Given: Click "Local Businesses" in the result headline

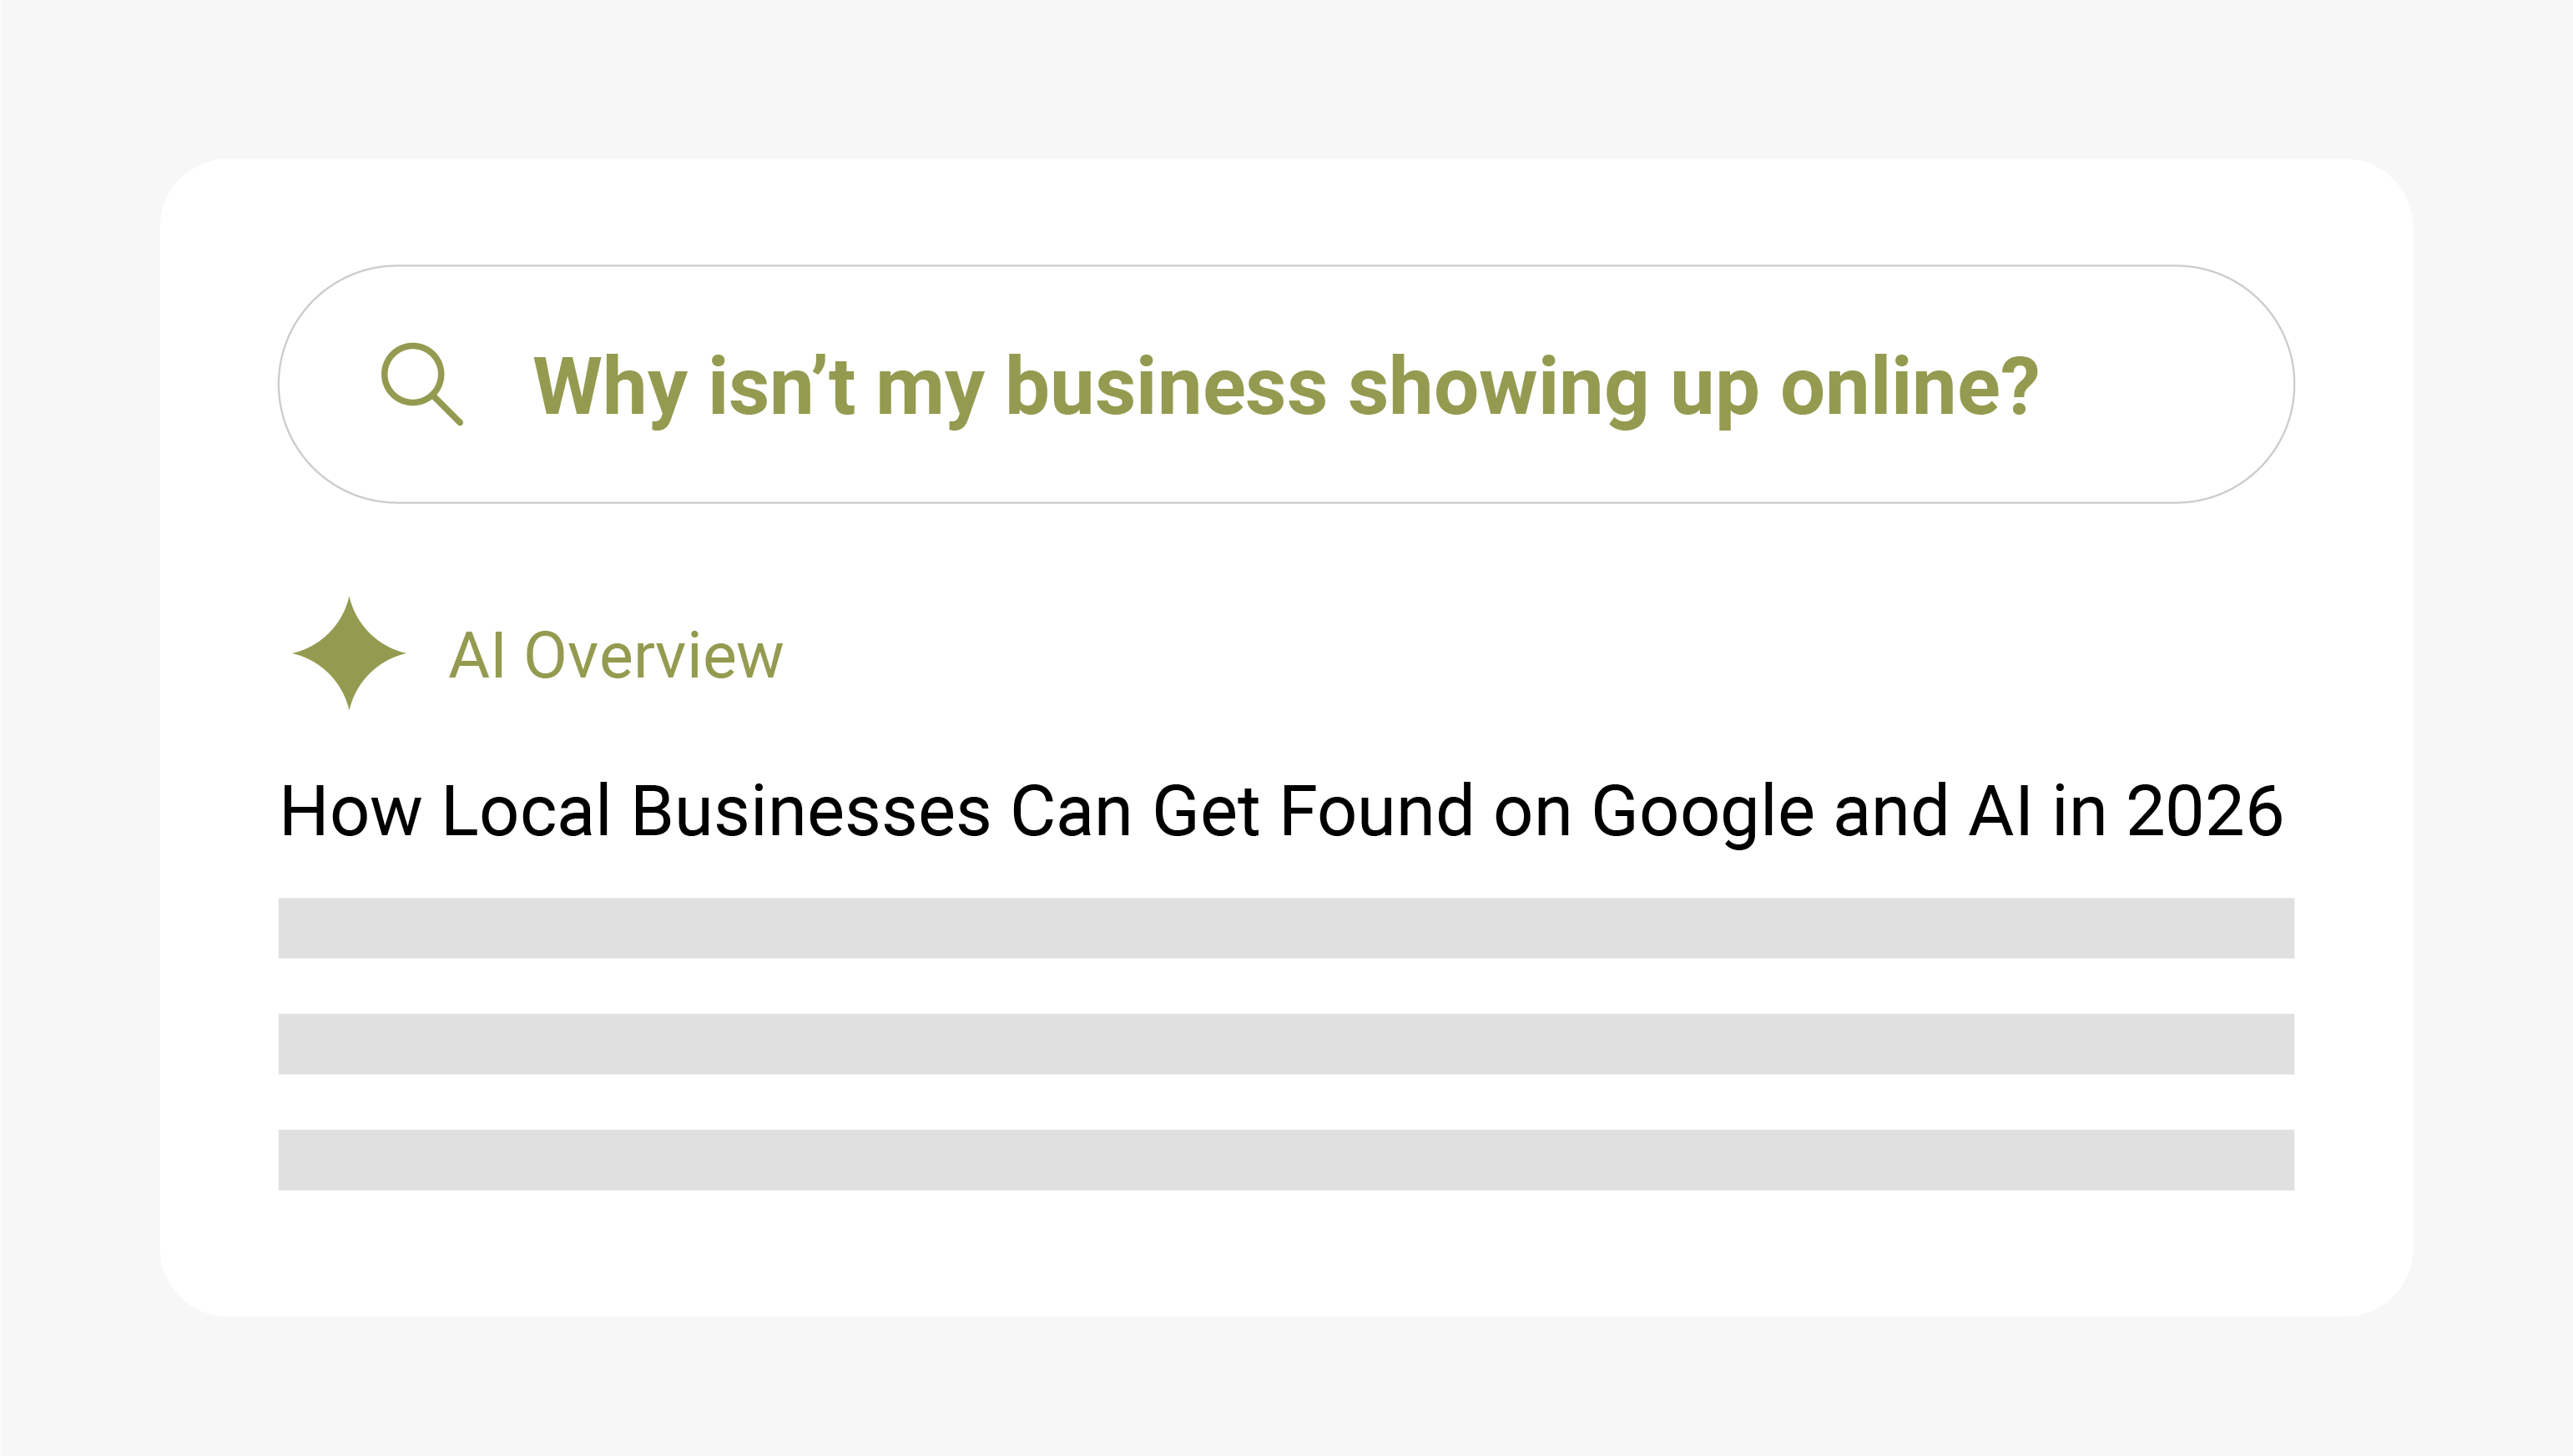Looking at the screenshot, I should click(x=715, y=811).
